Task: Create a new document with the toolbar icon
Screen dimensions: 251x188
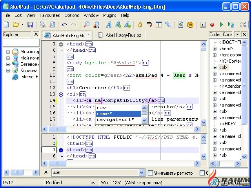Action: [x=6, y=25]
